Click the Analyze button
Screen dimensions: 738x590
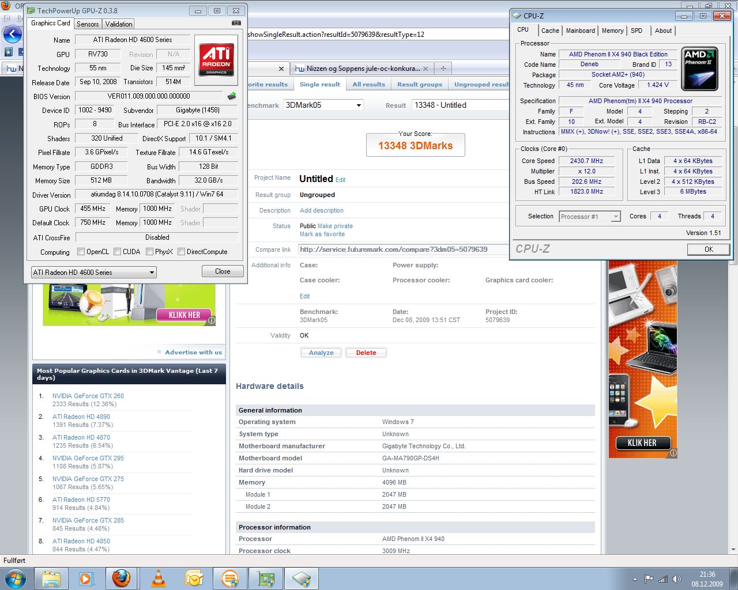pos(321,353)
